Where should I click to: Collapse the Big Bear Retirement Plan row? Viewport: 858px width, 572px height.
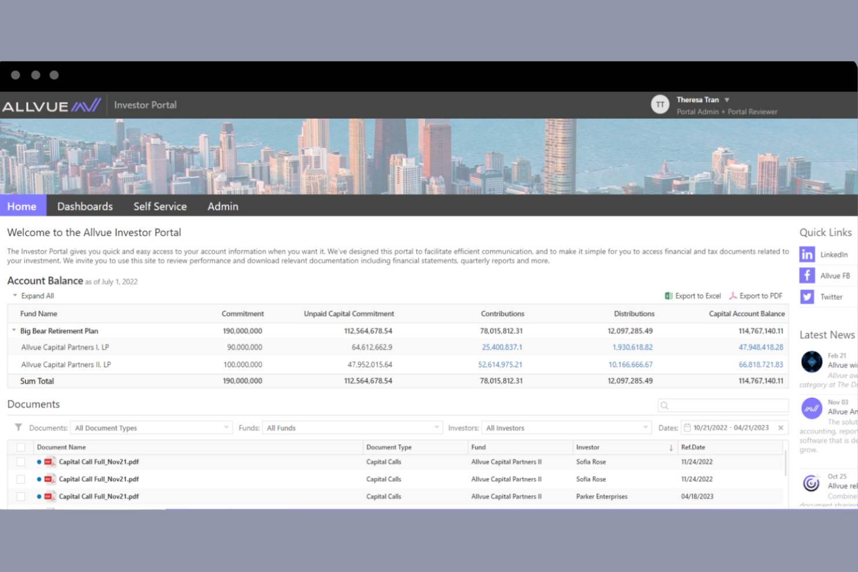pos(13,330)
